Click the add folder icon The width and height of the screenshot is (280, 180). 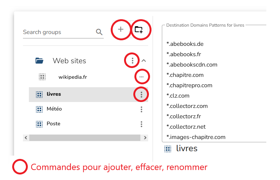pos(139,30)
